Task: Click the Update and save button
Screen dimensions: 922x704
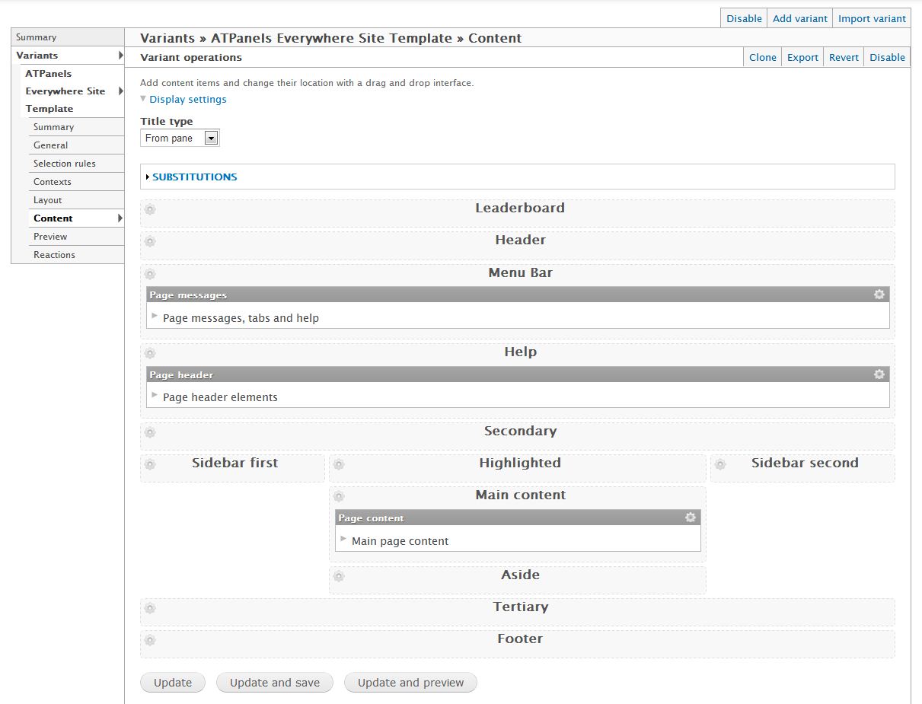Action: (275, 683)
